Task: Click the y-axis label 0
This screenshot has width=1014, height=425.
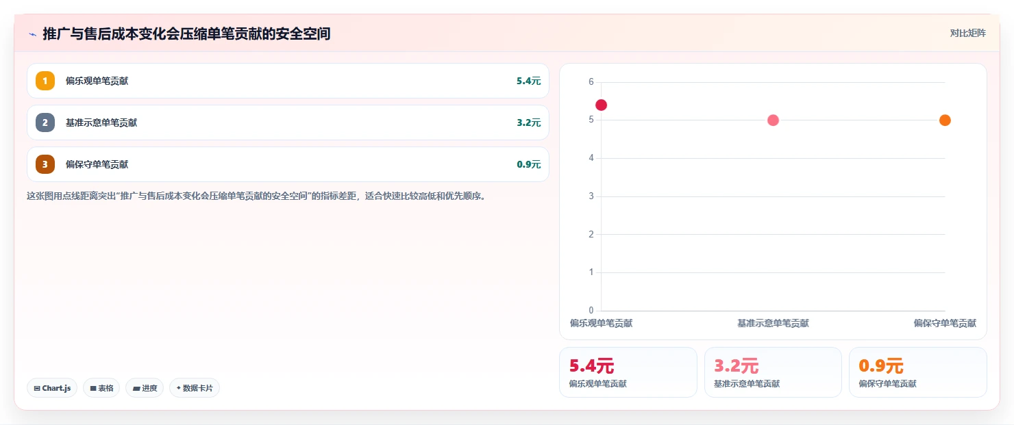Action: (x=591, y=311)
